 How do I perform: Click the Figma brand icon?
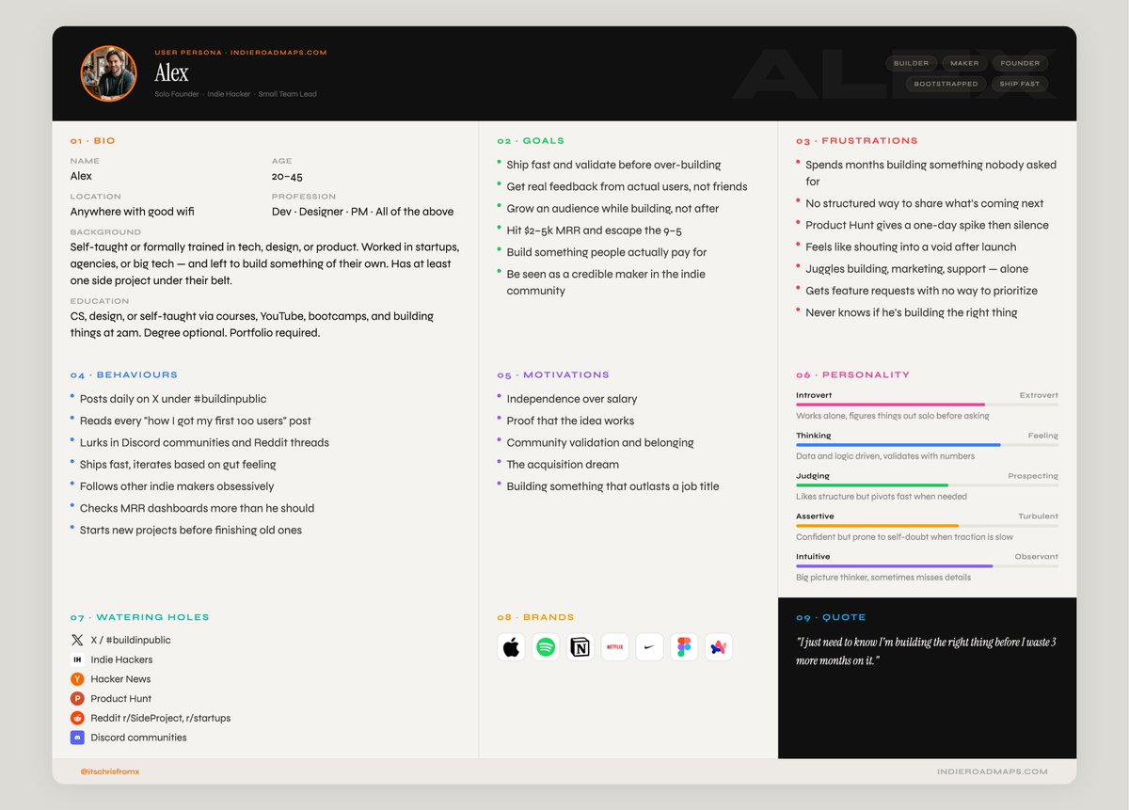tap(684, 647)
